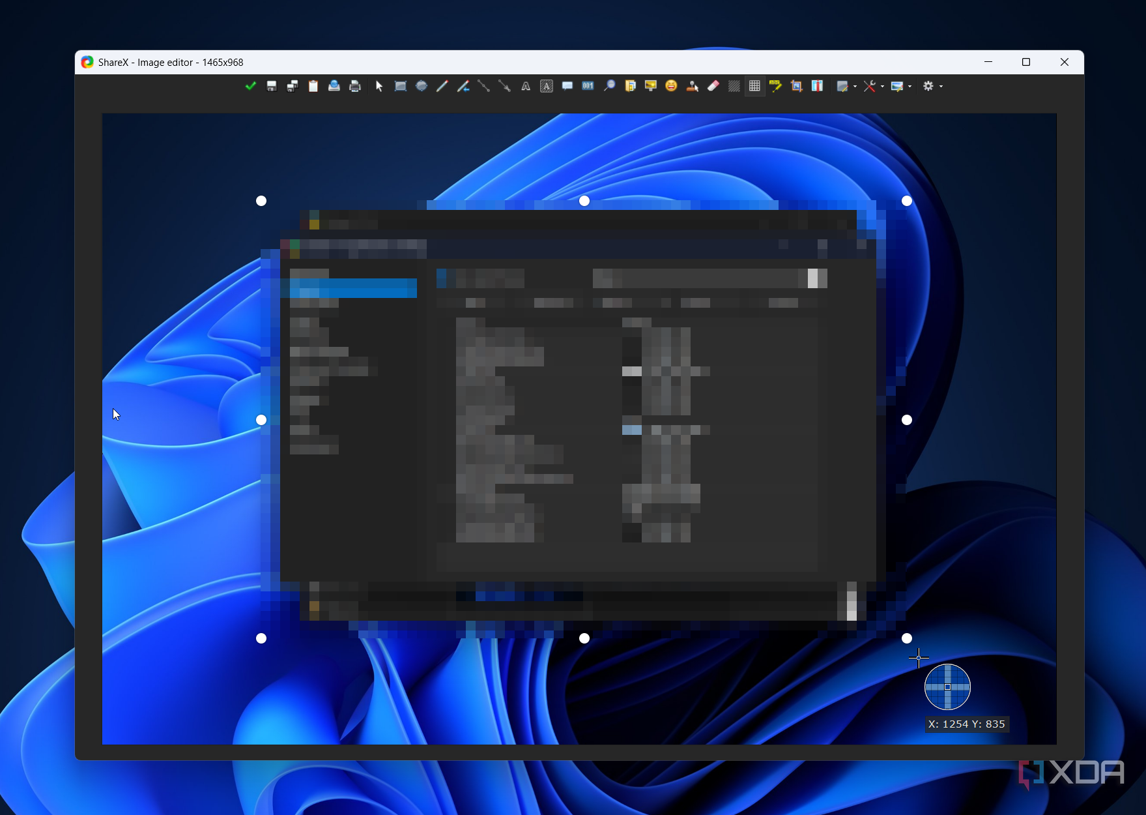
Task: Select the Arrow drawing tool
Action: (x=505, y=86)
